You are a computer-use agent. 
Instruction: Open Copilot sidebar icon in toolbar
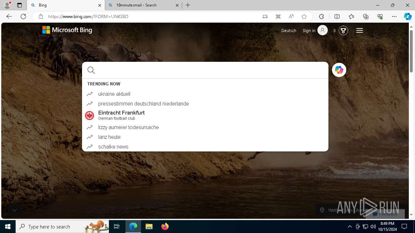[408, 17]
